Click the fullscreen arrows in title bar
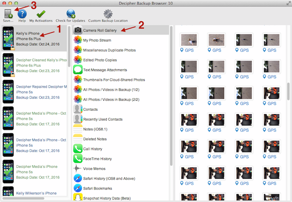The width and height of the screenshot is (292, 202). [289, 3]
